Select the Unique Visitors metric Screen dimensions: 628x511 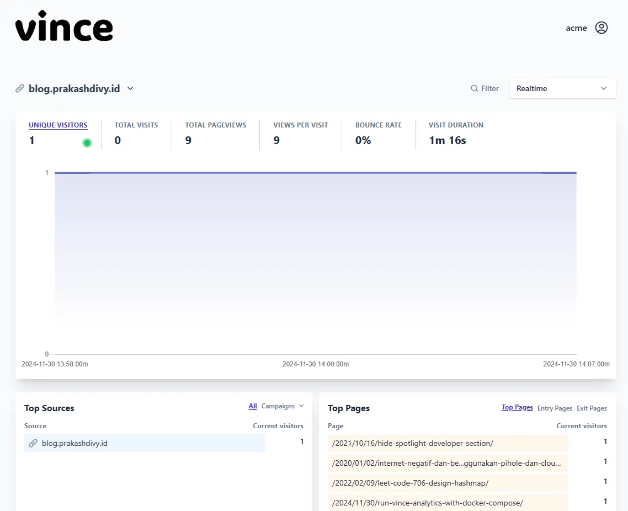click(x=58, y=125)
